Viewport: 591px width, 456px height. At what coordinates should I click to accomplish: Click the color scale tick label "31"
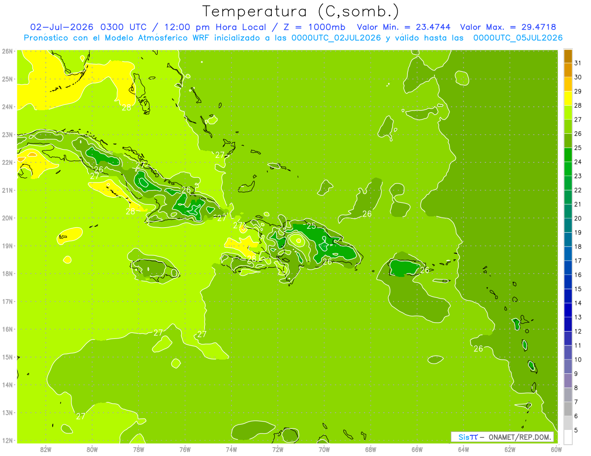(x=578, y=63)
